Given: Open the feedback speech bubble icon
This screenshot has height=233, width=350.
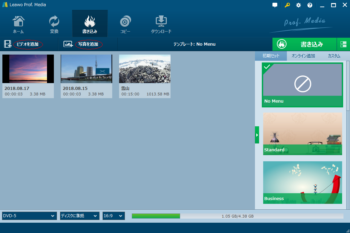Looking at the screenshot, I should click(275, 5).
